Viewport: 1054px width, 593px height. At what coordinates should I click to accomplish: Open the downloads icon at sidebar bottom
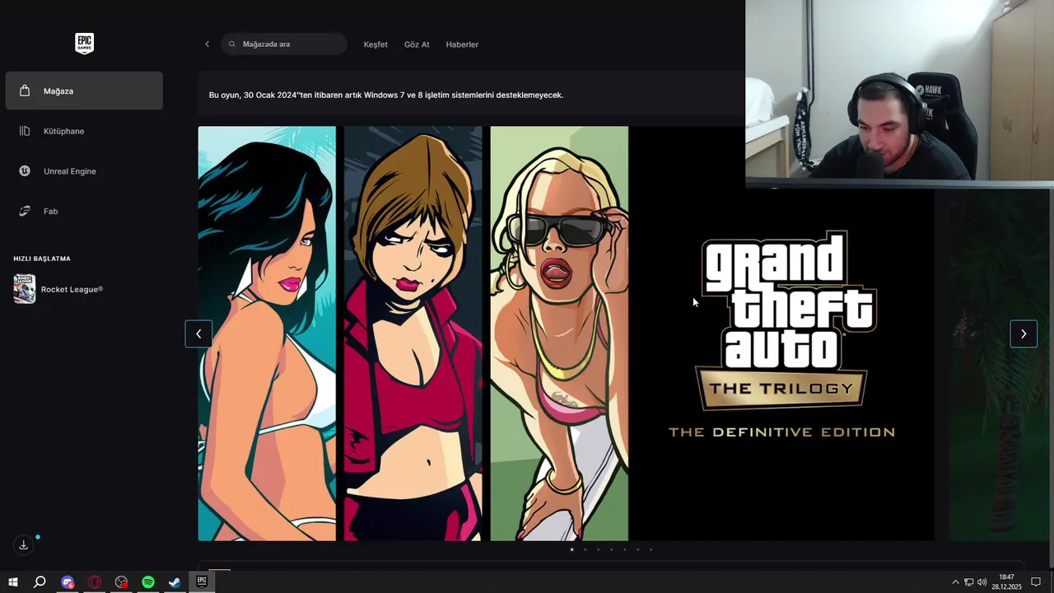[x=24, y=545]
